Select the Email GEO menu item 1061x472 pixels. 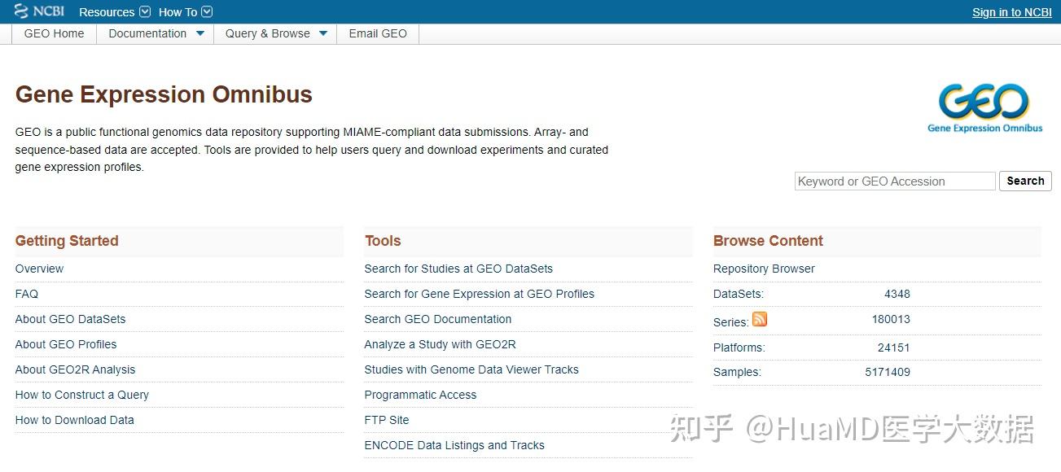[x=378, y=33]
